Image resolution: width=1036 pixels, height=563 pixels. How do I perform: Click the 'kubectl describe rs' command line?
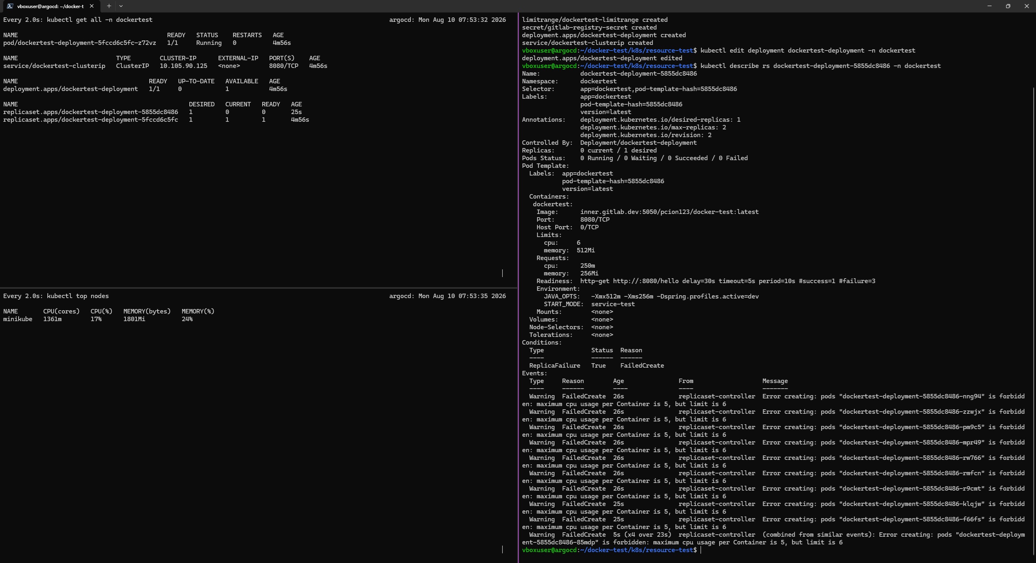tap(821, 66)
